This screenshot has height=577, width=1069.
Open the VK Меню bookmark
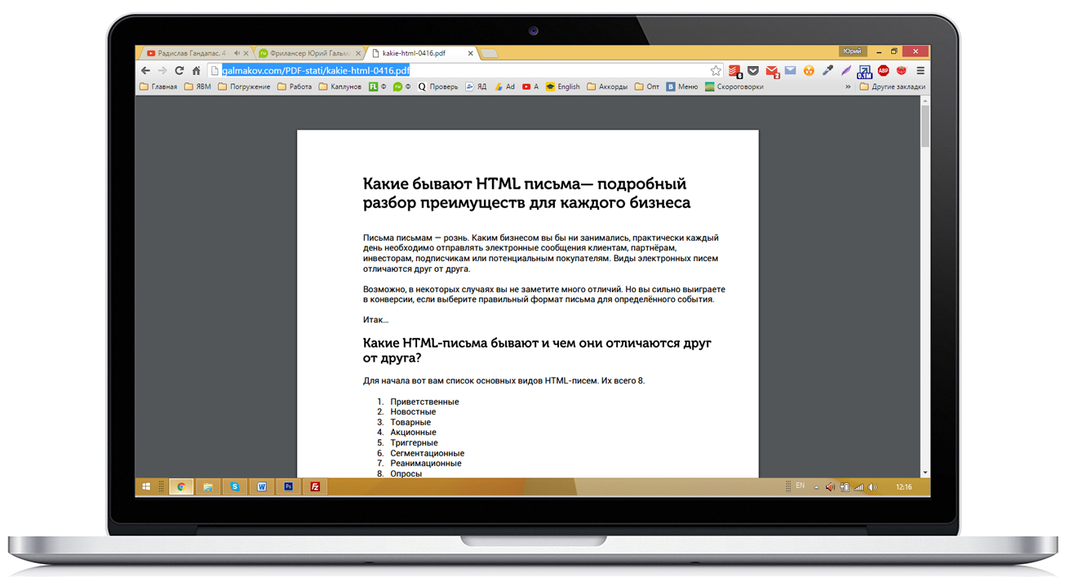(682, 87)
